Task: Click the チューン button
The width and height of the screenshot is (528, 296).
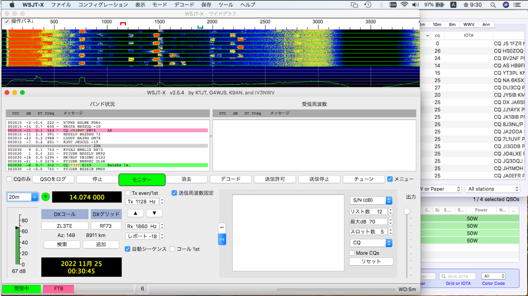Action: [x=364, y=179]
